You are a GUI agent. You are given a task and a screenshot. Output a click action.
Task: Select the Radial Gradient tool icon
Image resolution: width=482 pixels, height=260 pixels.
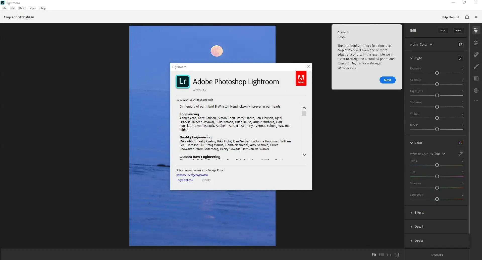pyautogui.click(x=476, y=91)
